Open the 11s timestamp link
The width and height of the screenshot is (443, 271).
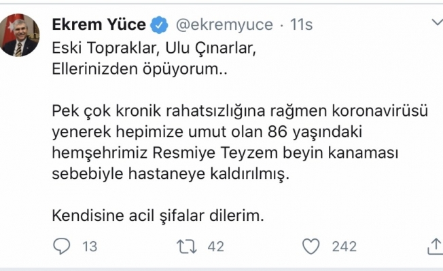point(300,26)
